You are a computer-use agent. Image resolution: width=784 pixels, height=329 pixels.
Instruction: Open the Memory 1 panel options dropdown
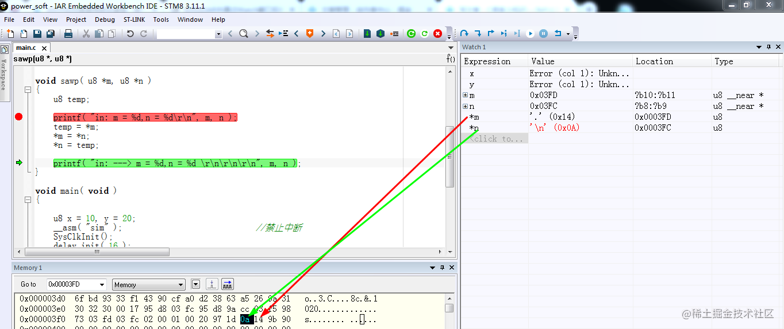pyautogui.click(x=433, y=268)
